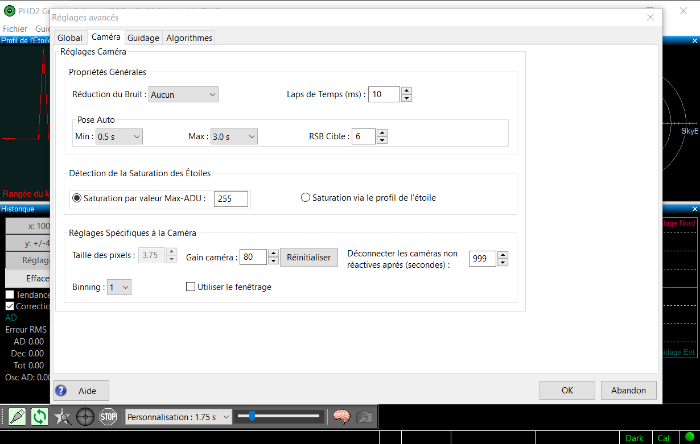
Task: Switch to the Algorithmes tab
Action: (189, 38)
